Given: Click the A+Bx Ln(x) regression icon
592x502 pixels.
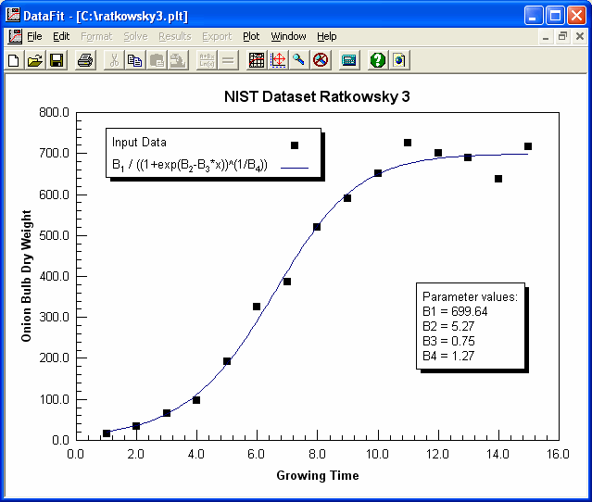Looking at the screenshot, I should pyautogui.click(x=207, y=60).
